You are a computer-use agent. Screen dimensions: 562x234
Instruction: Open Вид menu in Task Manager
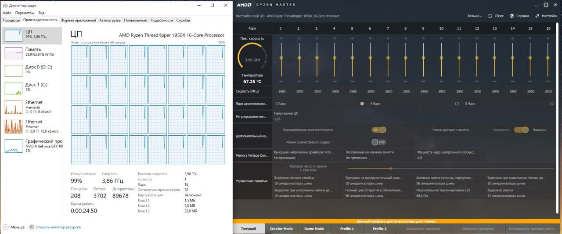tap(41, 13)
